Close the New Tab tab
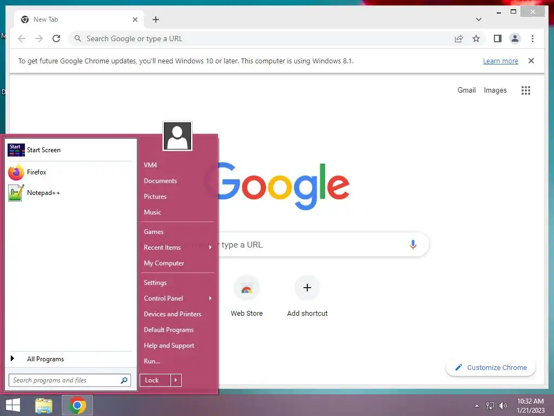This screenshot has height=416, width=554. [135, 19]
